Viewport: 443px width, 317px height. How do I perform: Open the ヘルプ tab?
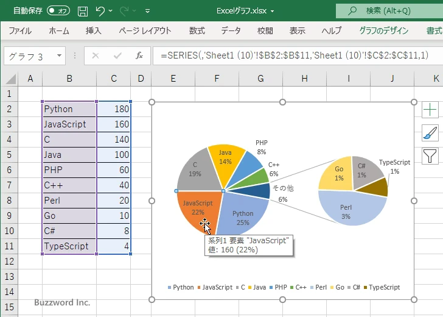332,30
